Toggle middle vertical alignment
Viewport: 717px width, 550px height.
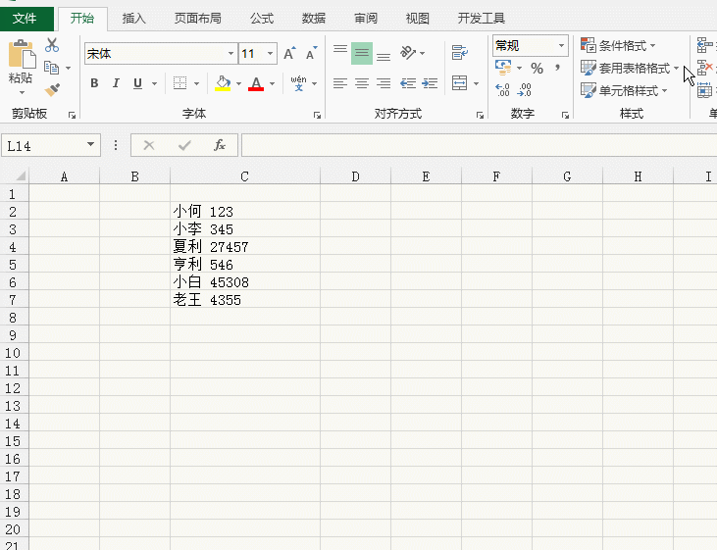click(x=362, y=54)
